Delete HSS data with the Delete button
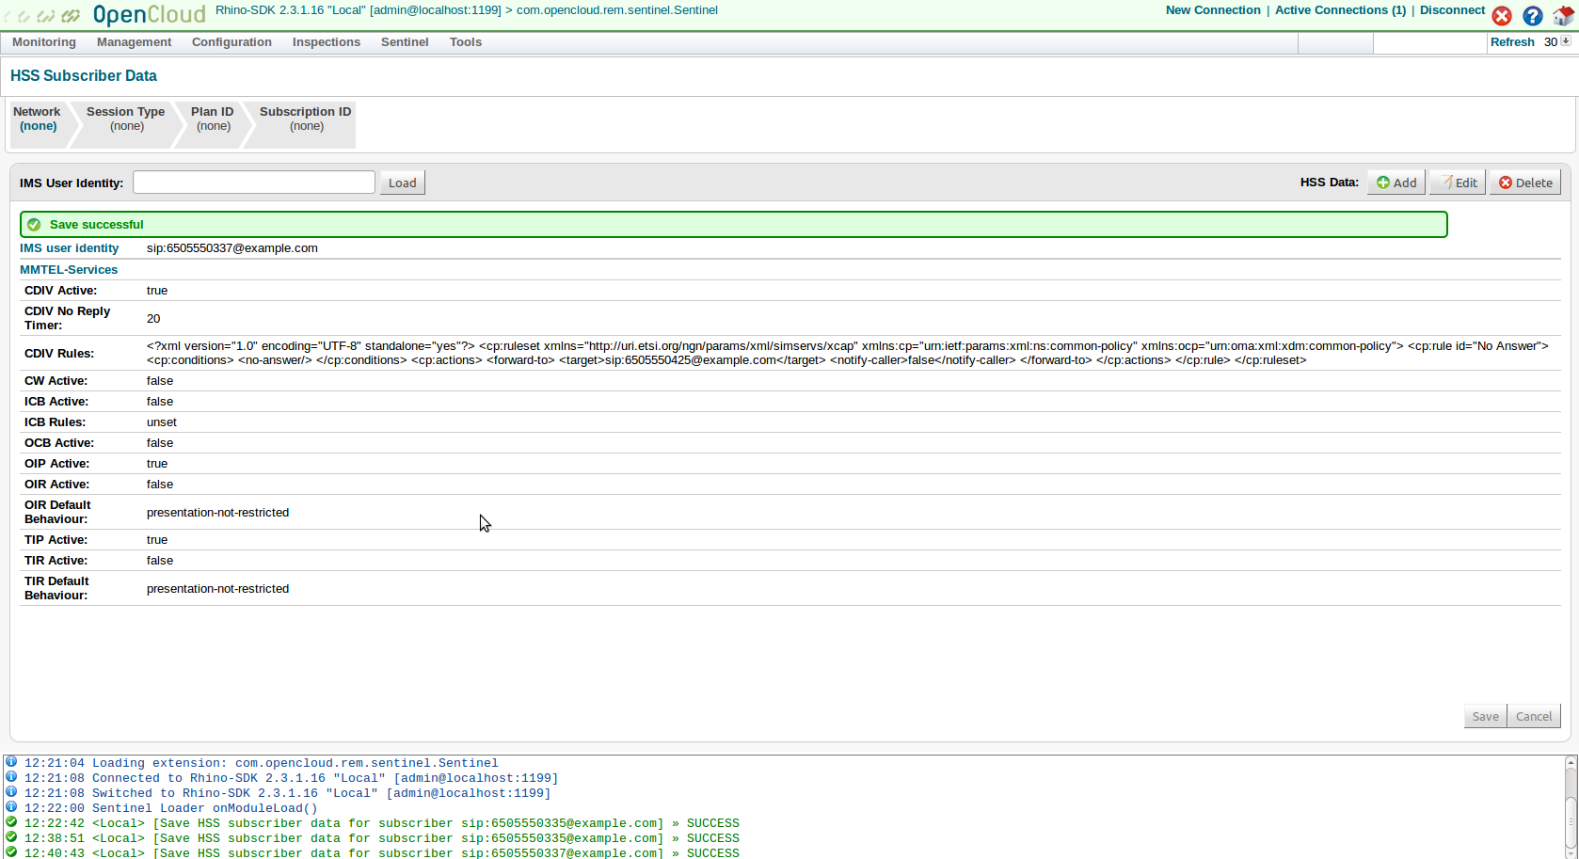Screen dimensions: 1579x859 point(1525,183)
